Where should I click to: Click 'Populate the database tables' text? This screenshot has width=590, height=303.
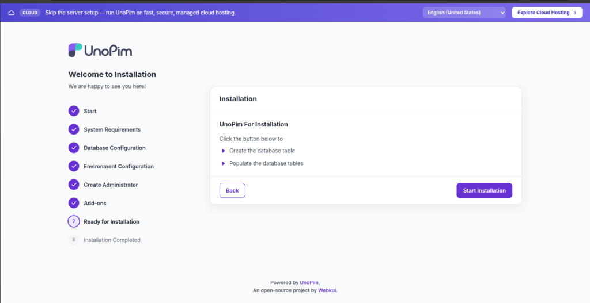[x=266, y=163]
